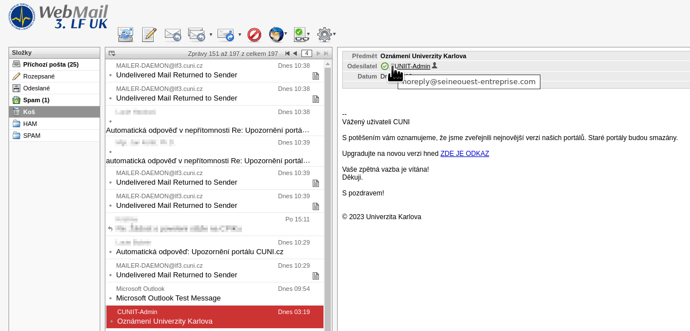Select the Koš trash folder
This screenshot has width=690, height=331.
(54, 112)
